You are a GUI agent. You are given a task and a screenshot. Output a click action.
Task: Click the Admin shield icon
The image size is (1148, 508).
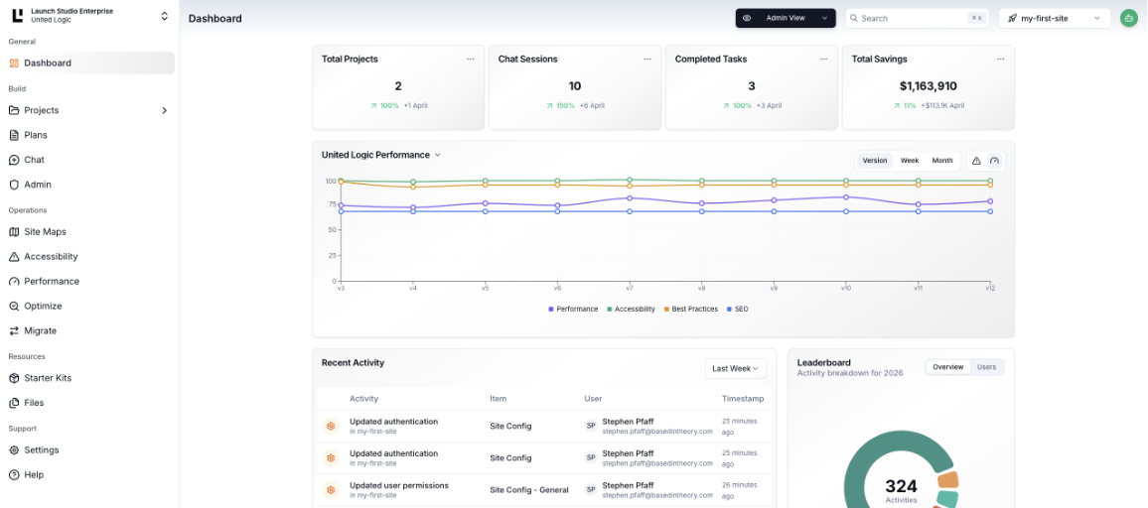coord(14,185)
